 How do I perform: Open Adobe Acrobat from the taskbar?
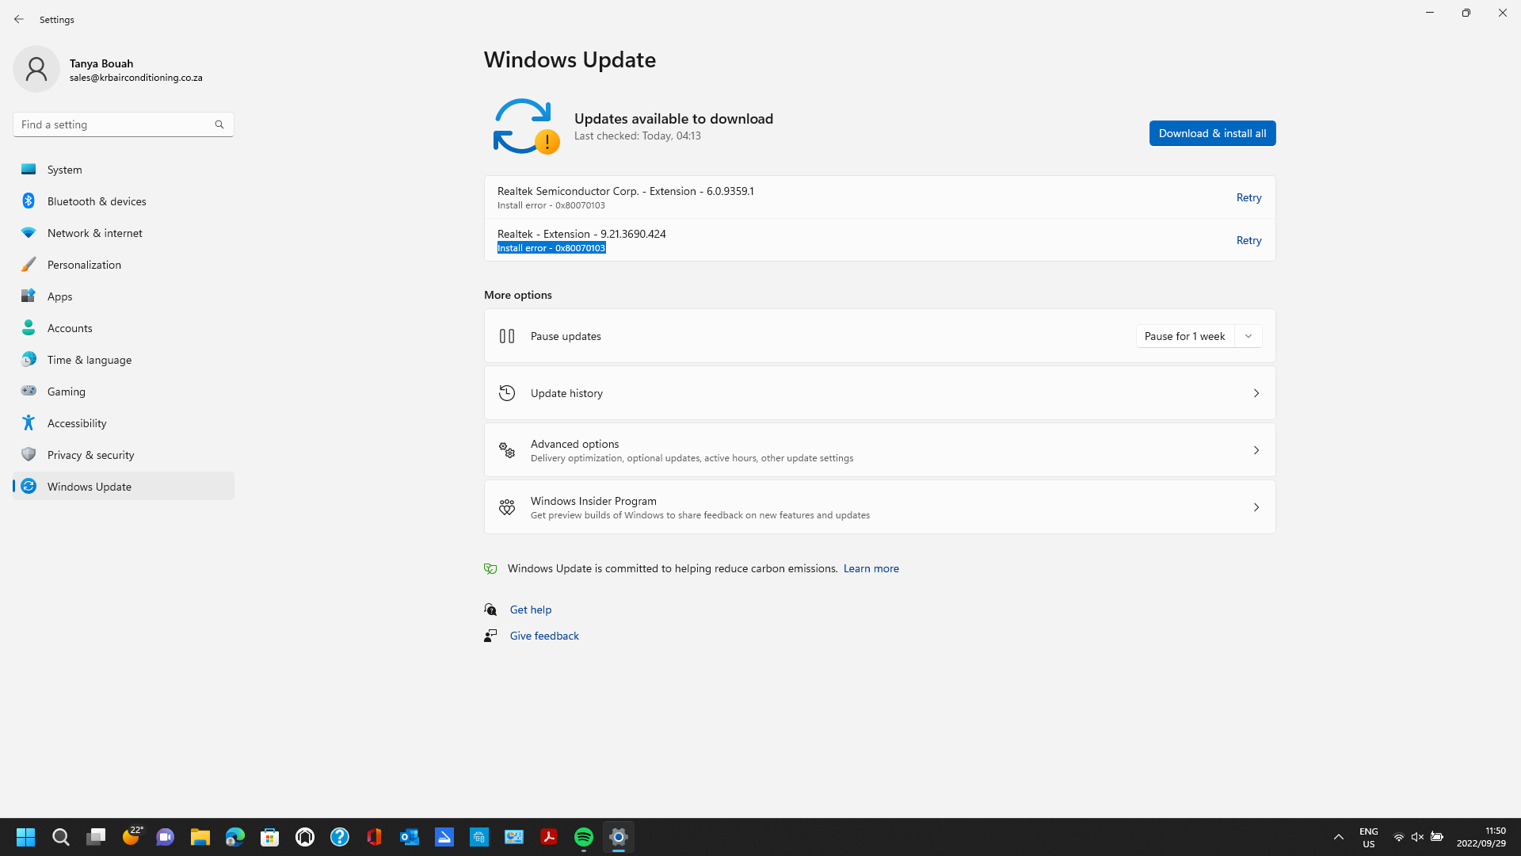click(x=549, y=837)
